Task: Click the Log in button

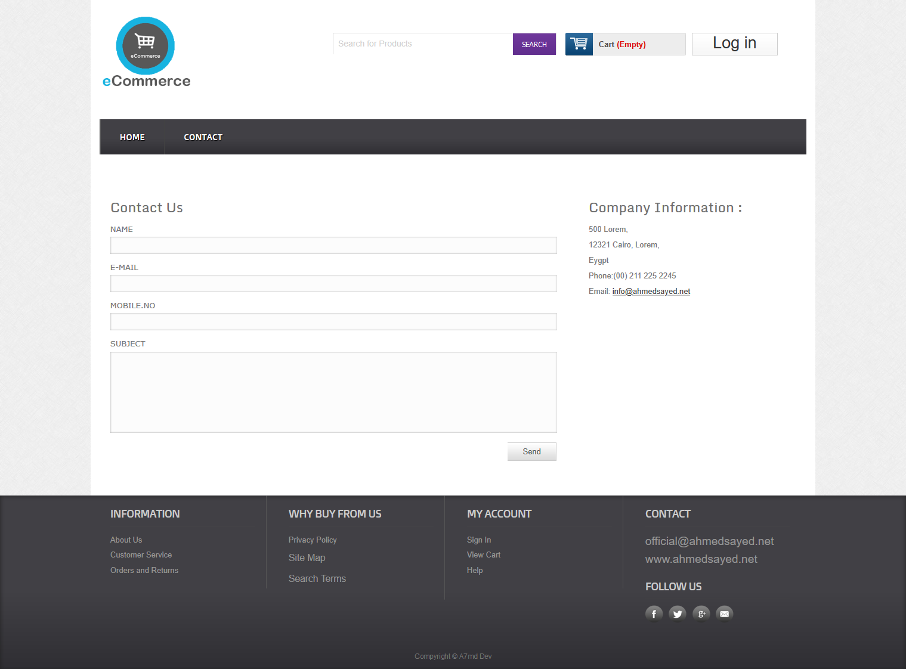Action: click(x=735, y=44)
